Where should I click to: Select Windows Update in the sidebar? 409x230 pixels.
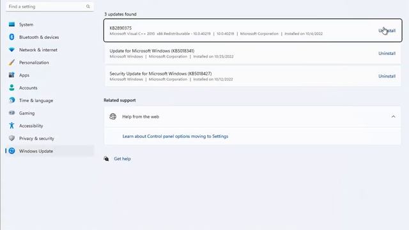(x=50, y=151)
